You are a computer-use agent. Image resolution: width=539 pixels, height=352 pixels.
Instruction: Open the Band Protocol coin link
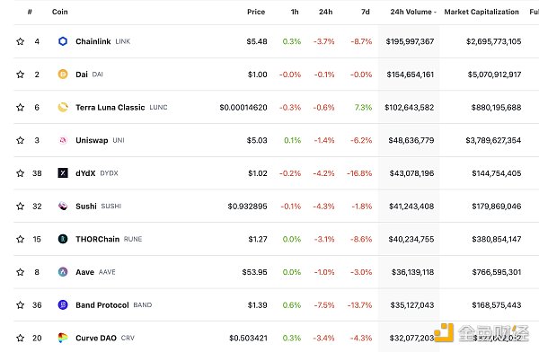(102, 305)
